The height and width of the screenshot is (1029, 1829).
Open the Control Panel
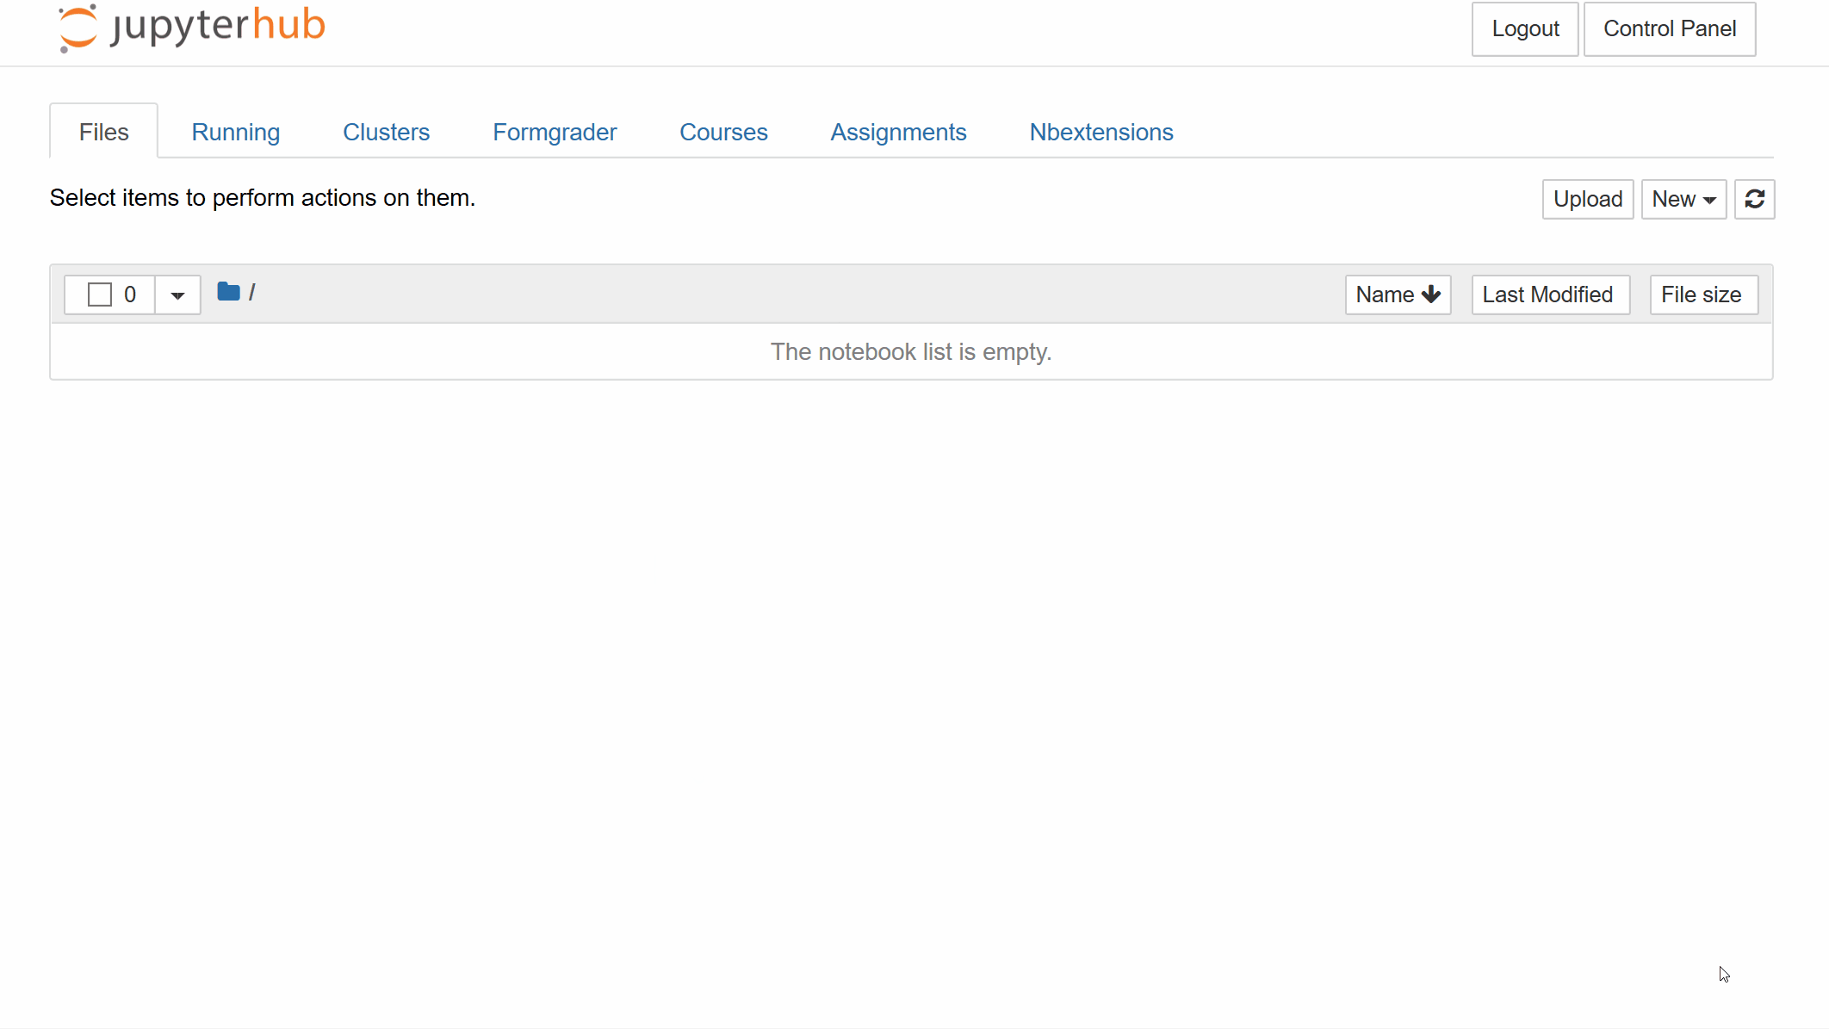(1669, 28)
